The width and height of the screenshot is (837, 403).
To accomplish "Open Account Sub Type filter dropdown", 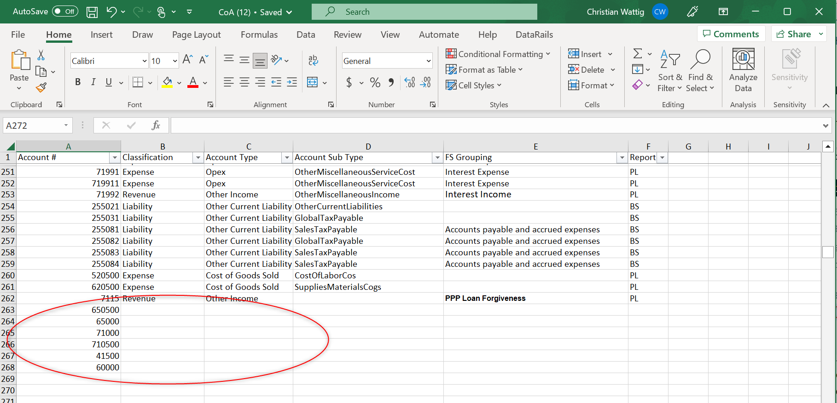I will tap(437, 158).
